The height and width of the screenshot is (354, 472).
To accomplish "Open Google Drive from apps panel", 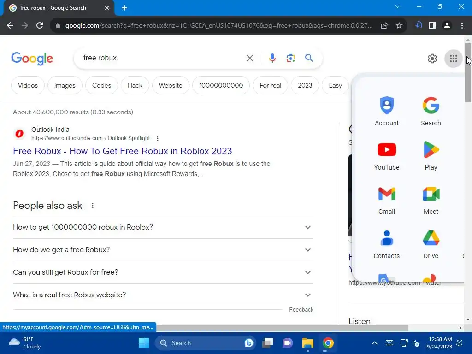I will pyautogui.click(x=431, y=243).
